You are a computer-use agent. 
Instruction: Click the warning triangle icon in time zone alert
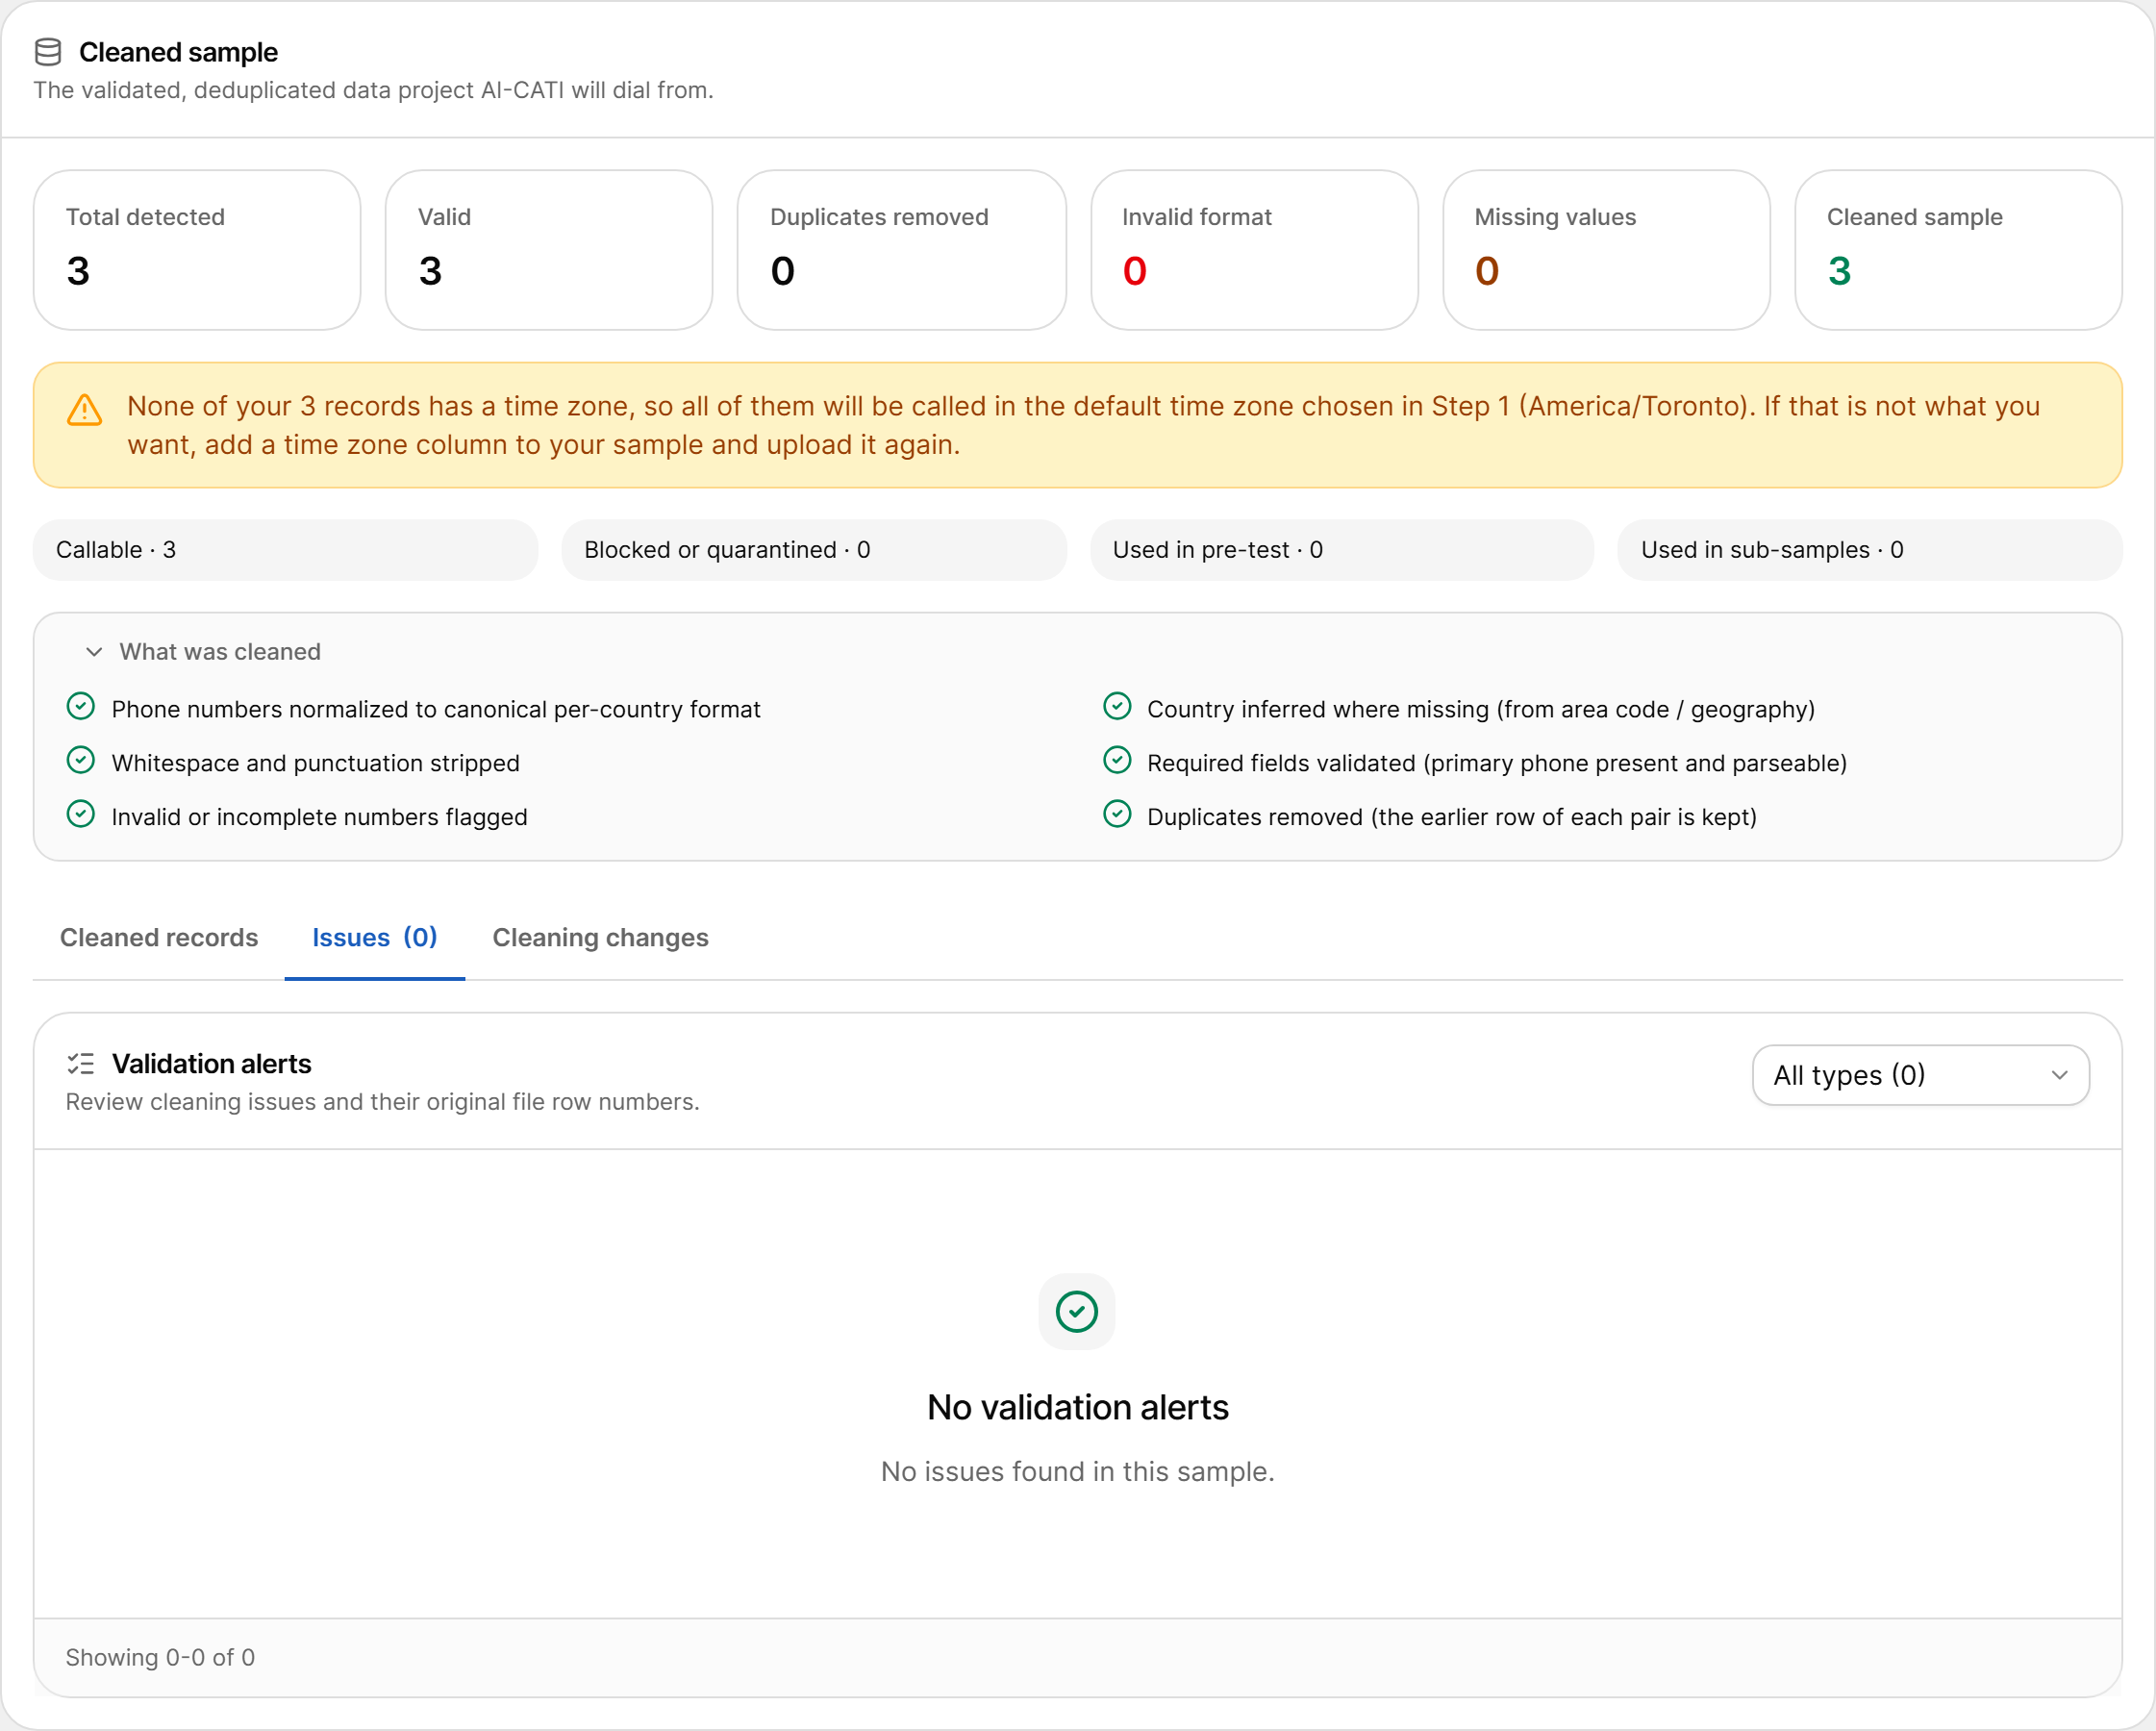[x=85, y=410]
